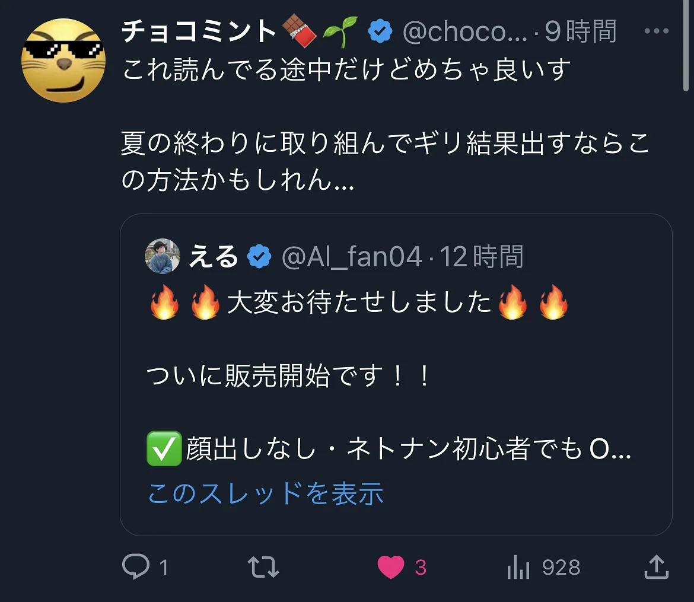Viewport: 694px width, 602px height.
Task: Click the 928 view count number
Action: (561, 567)
